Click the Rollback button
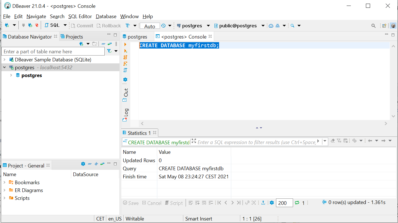 point(109,26)
